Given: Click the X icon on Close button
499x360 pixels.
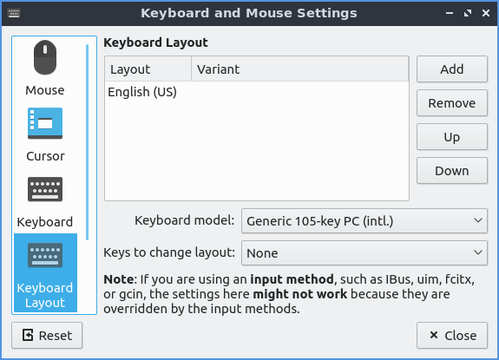Looking at the screenshot, I should coord(433,335).
